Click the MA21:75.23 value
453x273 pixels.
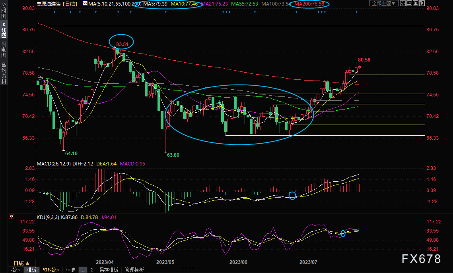point(214,4)
